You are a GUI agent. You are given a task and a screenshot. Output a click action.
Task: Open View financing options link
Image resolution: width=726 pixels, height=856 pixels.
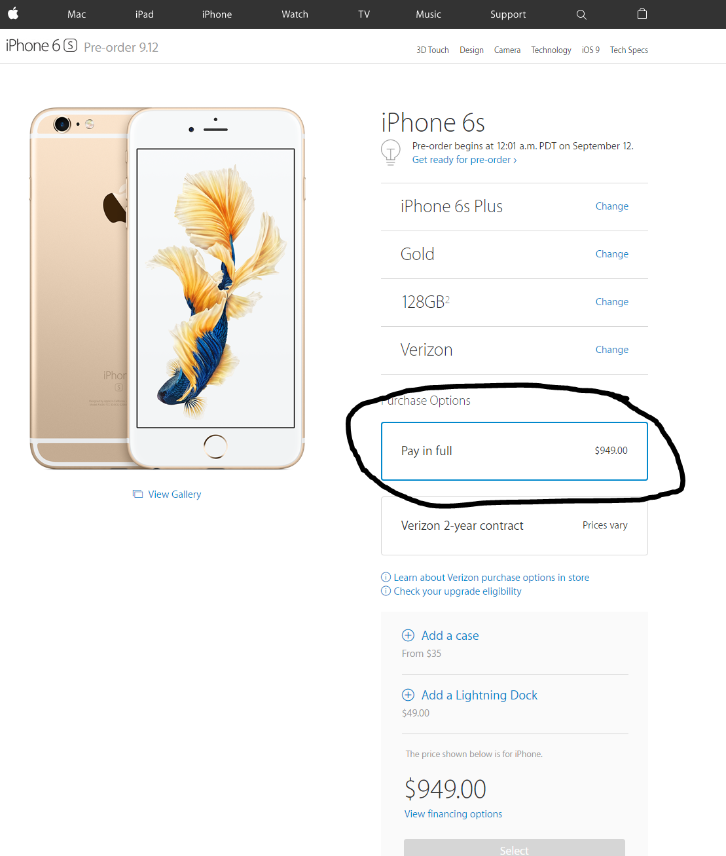click(453, 814)
